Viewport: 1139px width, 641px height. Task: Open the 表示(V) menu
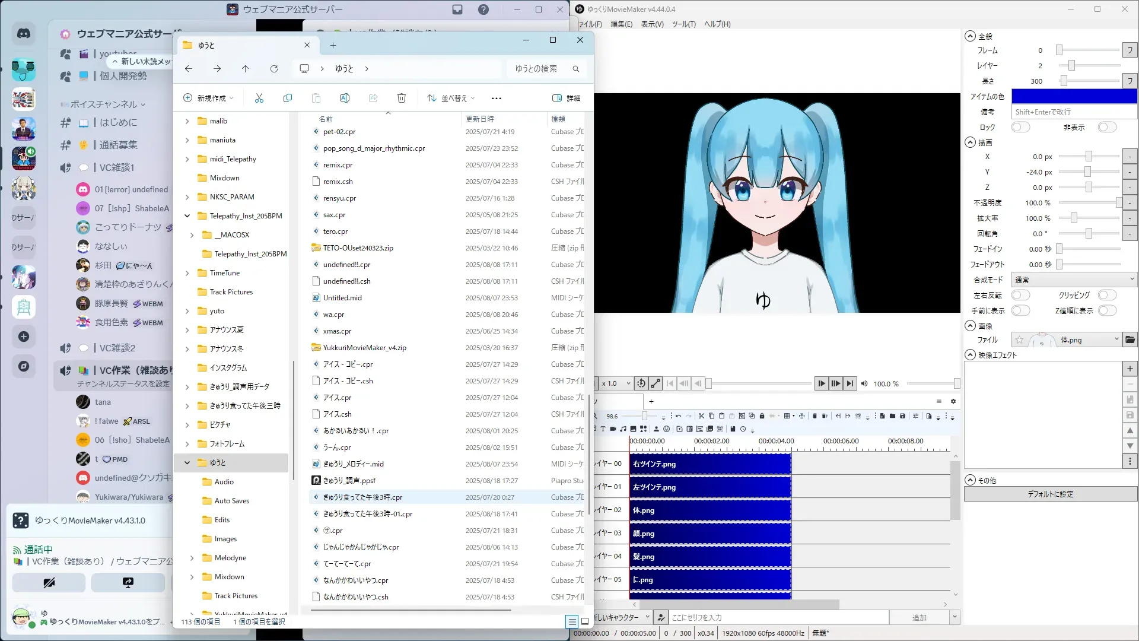651,24
